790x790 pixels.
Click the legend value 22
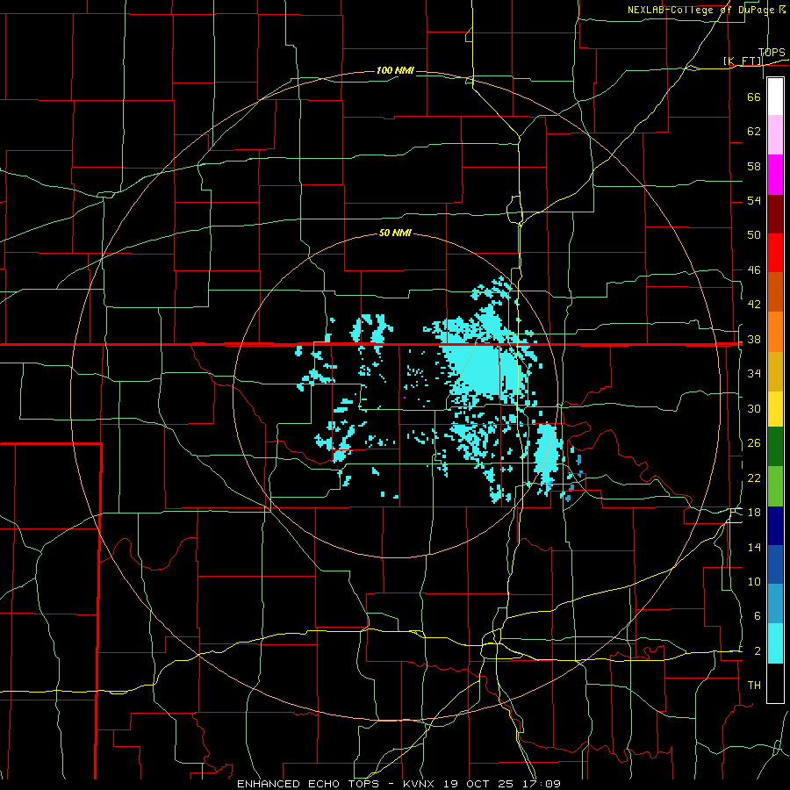tap(754, 478)
